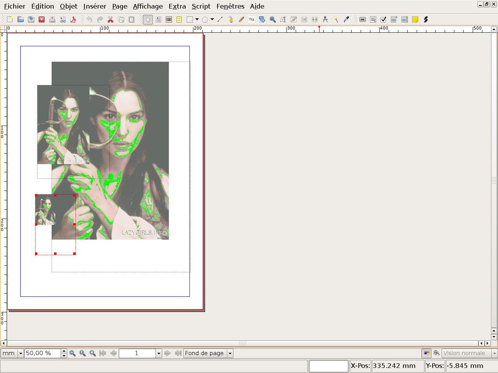Open the mm units dropdown
The height and width of the screenshot is (373, 498).
(x=21, y=353)
